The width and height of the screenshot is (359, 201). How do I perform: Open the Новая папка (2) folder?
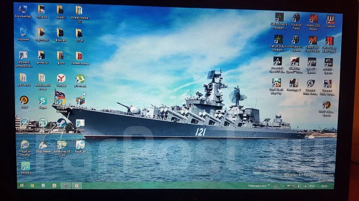click(x=79, y=15)
